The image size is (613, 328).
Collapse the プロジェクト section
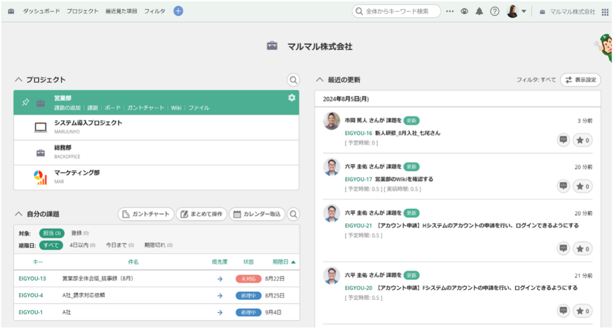point(19,80)
